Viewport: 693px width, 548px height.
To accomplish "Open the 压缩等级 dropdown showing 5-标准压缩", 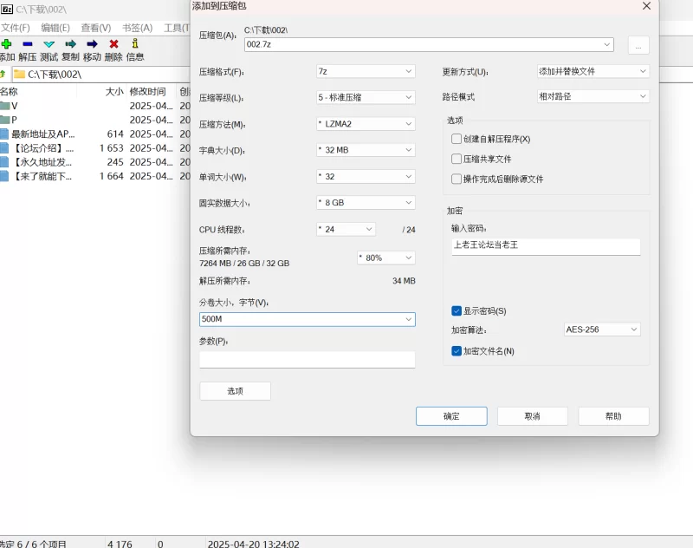I will pyautogui.click(x=366, y=97).
